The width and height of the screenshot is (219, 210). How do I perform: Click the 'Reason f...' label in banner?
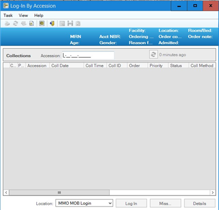coord(141,43)
